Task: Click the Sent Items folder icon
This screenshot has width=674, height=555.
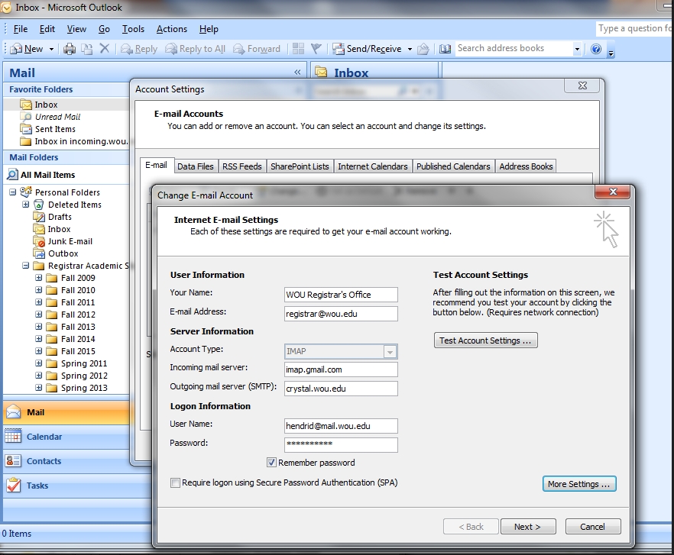Action: coord(26,129)
